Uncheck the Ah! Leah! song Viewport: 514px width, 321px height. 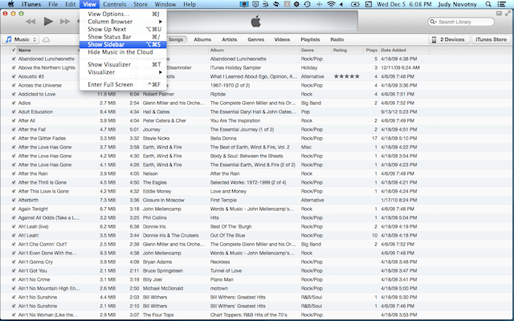pos(14,235)
